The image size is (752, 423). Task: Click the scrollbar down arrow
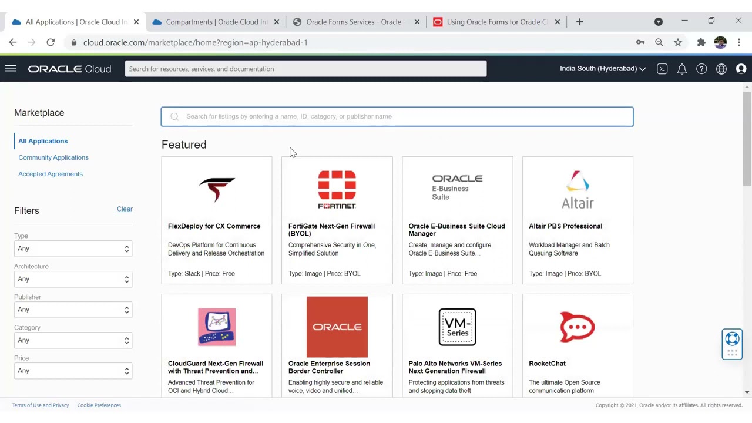coord(747,392)
